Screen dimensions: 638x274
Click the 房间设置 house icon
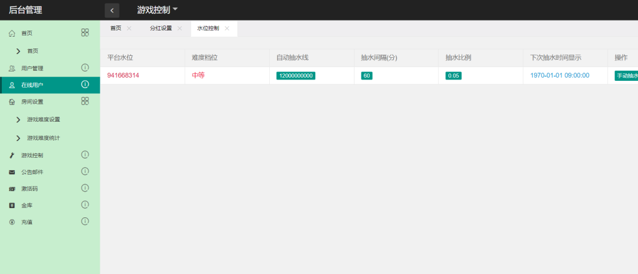[x=12, y=101]
